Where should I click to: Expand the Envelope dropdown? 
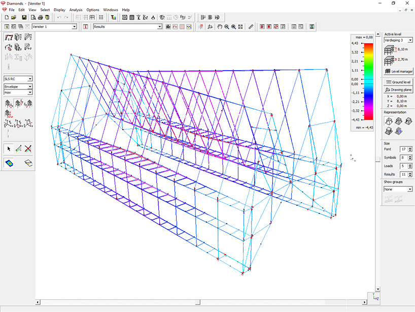30,87
